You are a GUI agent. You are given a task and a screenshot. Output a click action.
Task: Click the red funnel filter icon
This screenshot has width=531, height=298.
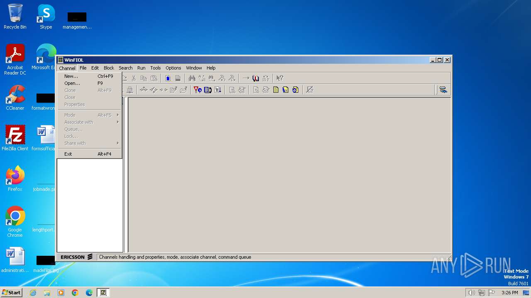197,90
